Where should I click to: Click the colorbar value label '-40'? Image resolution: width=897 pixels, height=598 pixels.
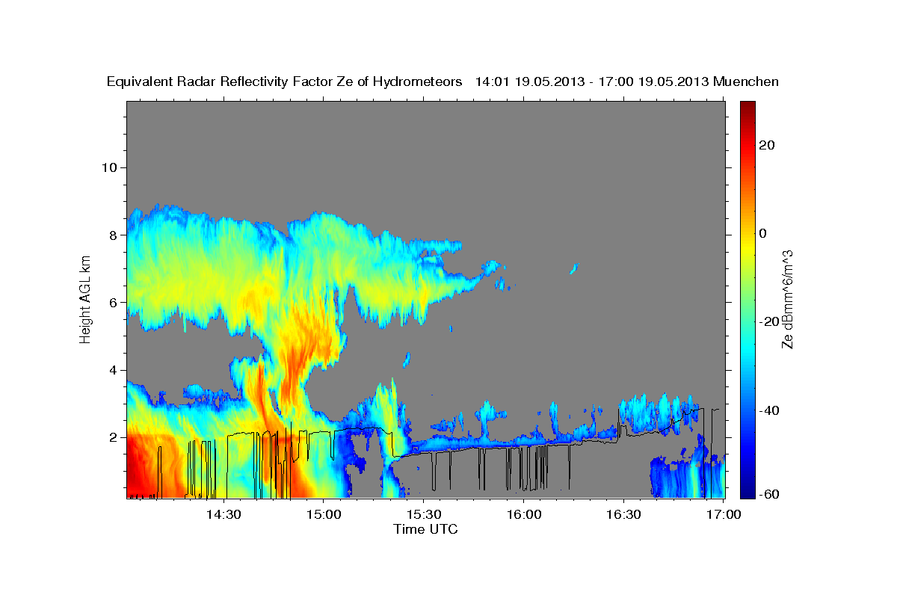768,410
